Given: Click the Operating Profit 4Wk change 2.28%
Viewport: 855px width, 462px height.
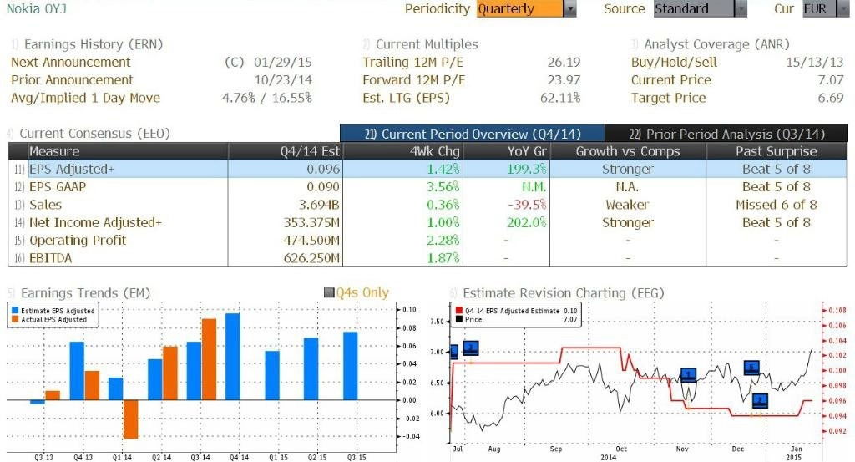Looking at the screenshot, I should point(443,241).
